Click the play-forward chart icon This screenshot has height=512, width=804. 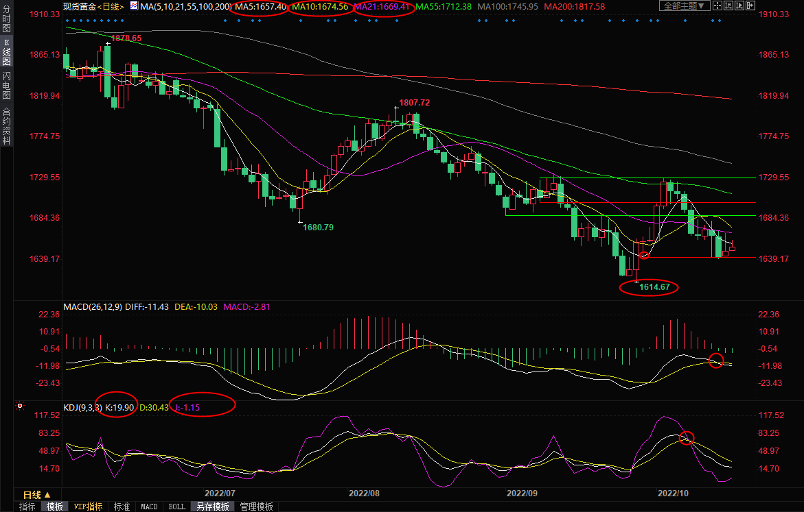click(739, 5)
